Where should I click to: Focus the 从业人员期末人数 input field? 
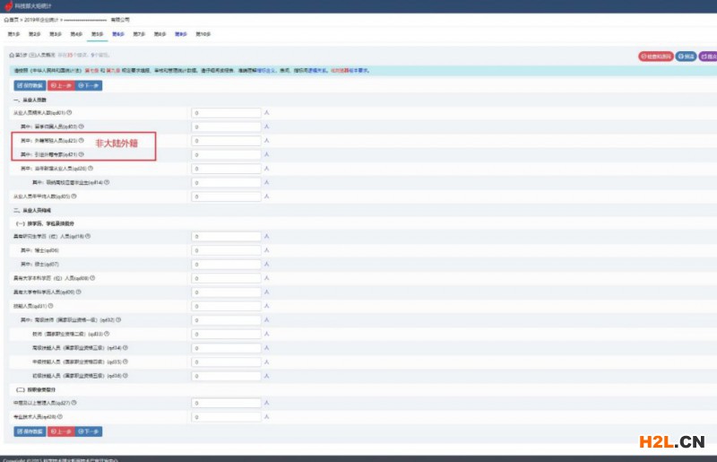(x=226, y=113)
